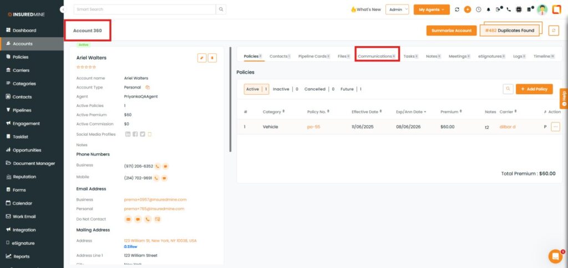This screenshot has width=568, height=268.
Task: Toggle the Do Not Contact call icon
Action: 148,219
